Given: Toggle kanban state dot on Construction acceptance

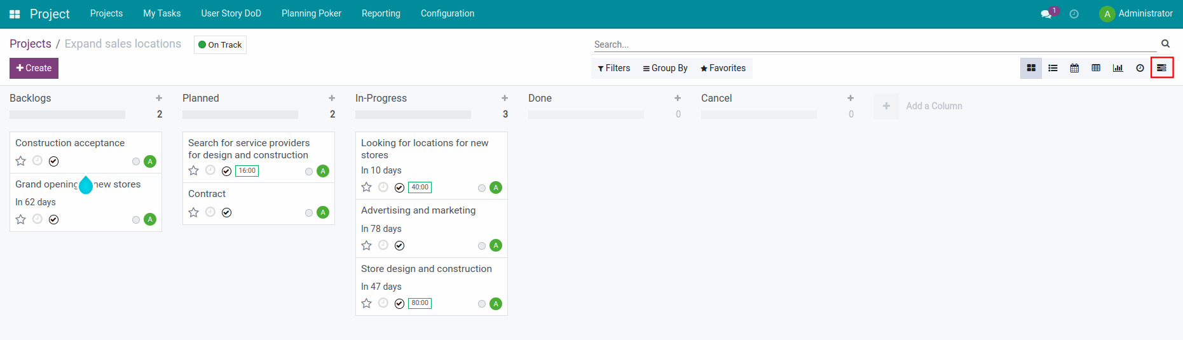Looking at the screenshot, I should tap(136, 161).
